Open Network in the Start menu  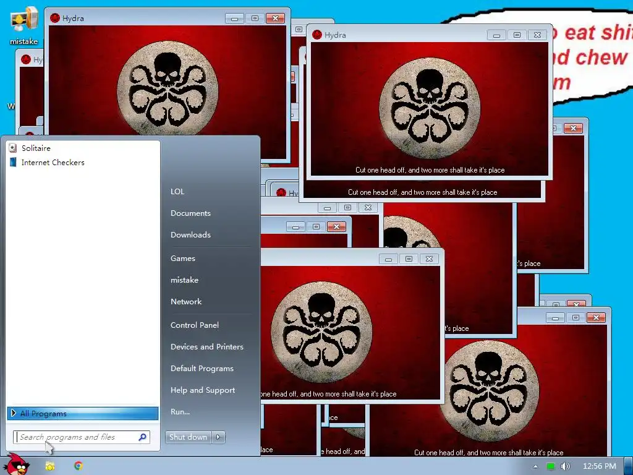click(x=186, y=301)
